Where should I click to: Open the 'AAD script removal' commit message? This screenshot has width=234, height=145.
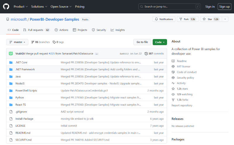pyautogui.click(x=72, y=112)
